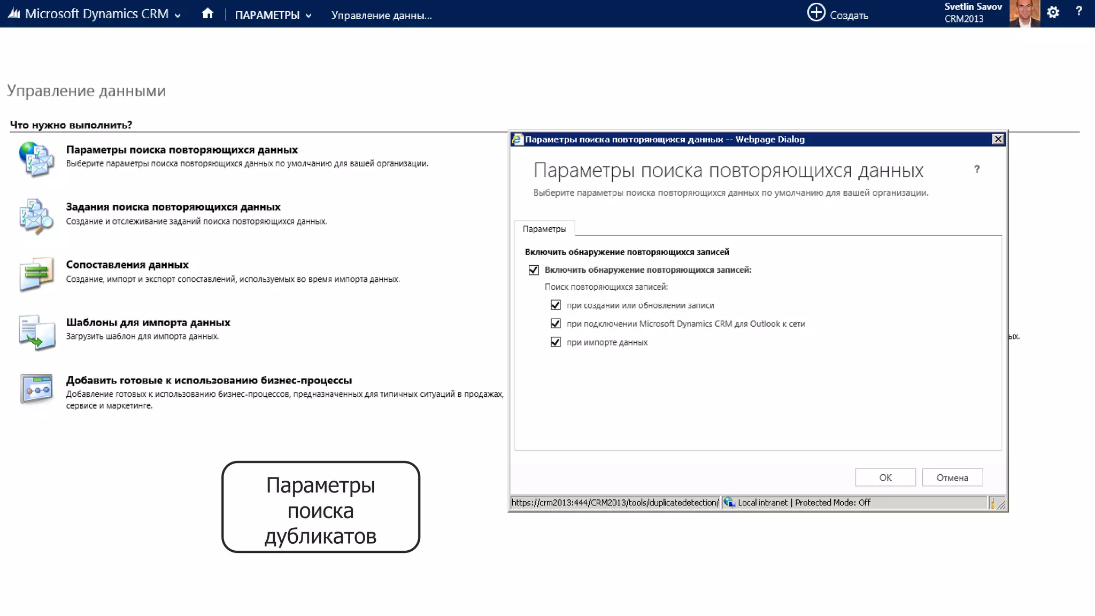Click the duplicate detection jobs magnifier icon
The height and width of the screenshot is (616, 1095).
(x=36, y=216)
